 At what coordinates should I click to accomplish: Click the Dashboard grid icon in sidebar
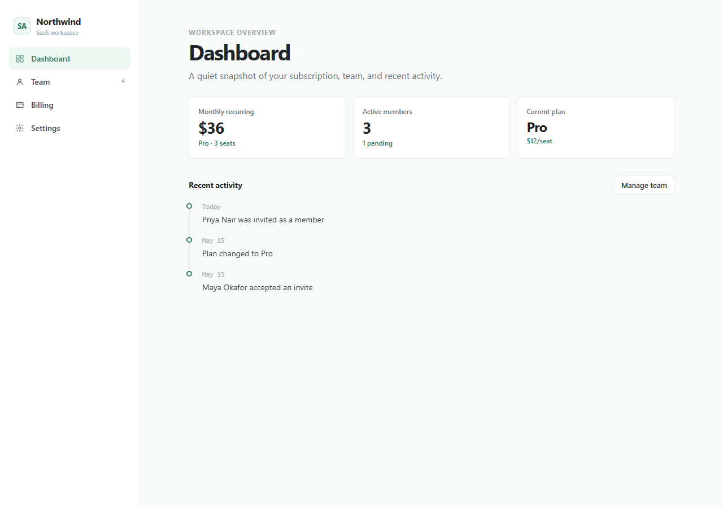(x=20, y=59)
